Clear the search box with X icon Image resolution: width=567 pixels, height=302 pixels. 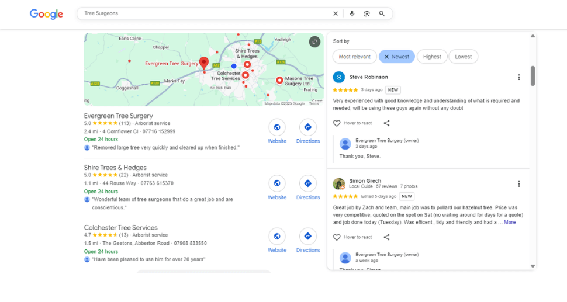[336, 14]
